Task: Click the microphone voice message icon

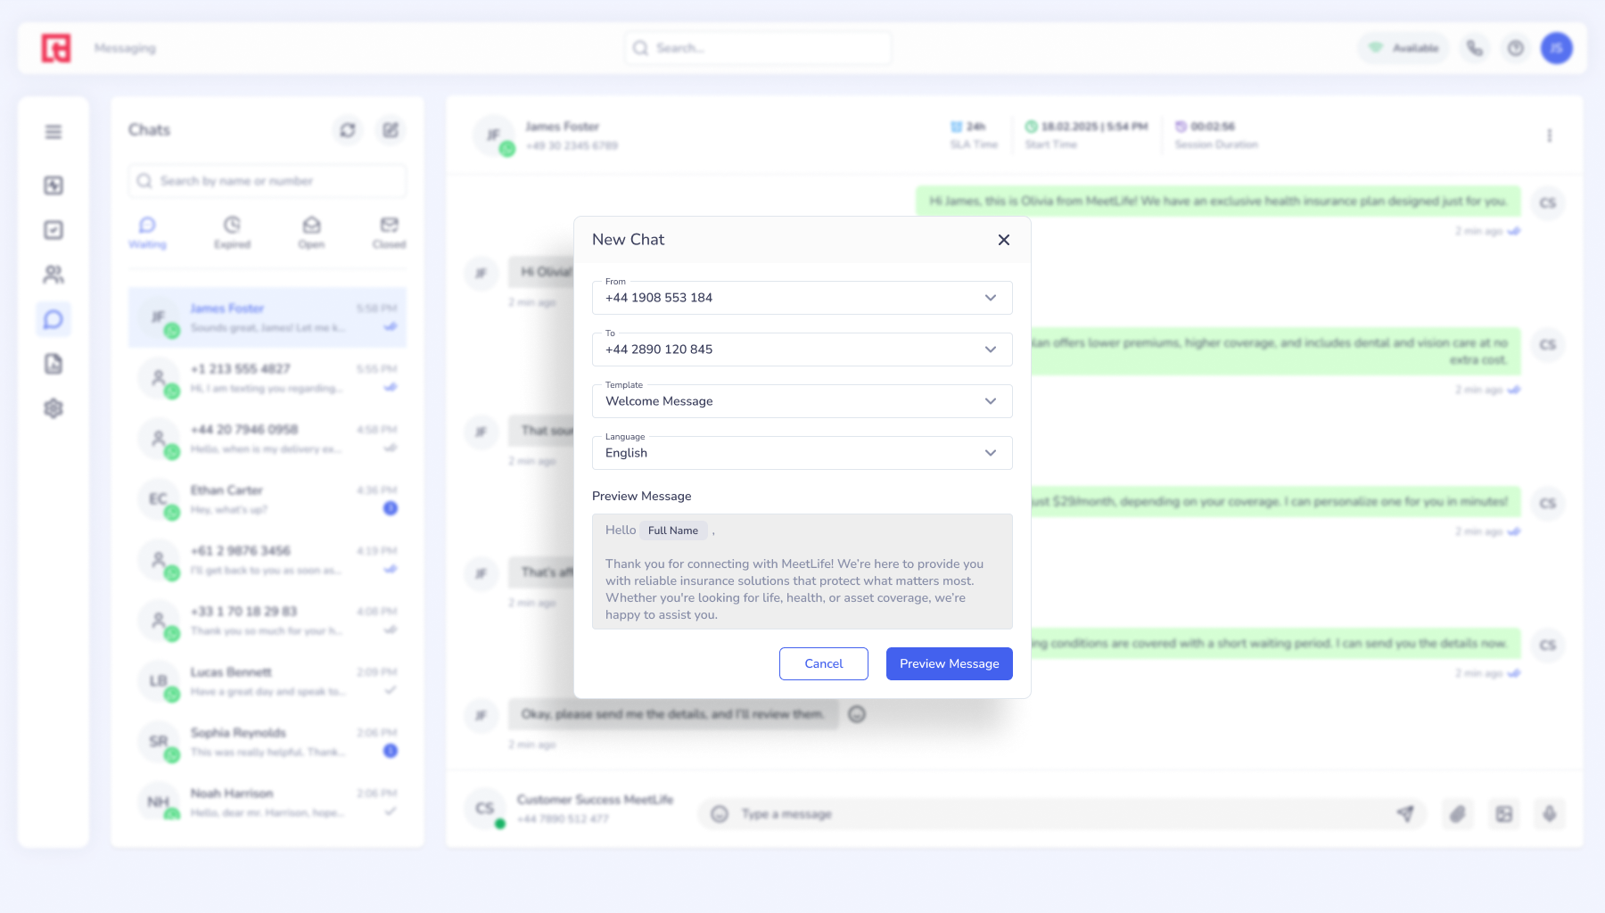Action: (1550, 813)
